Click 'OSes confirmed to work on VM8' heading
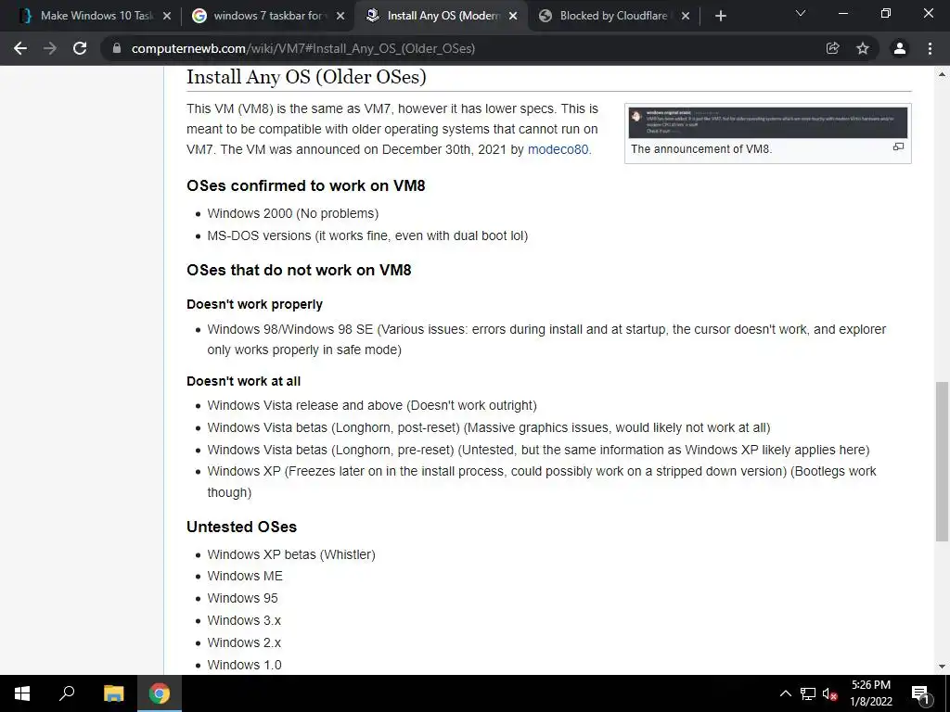This screenshot has width=950, height=712. [306, 185]
